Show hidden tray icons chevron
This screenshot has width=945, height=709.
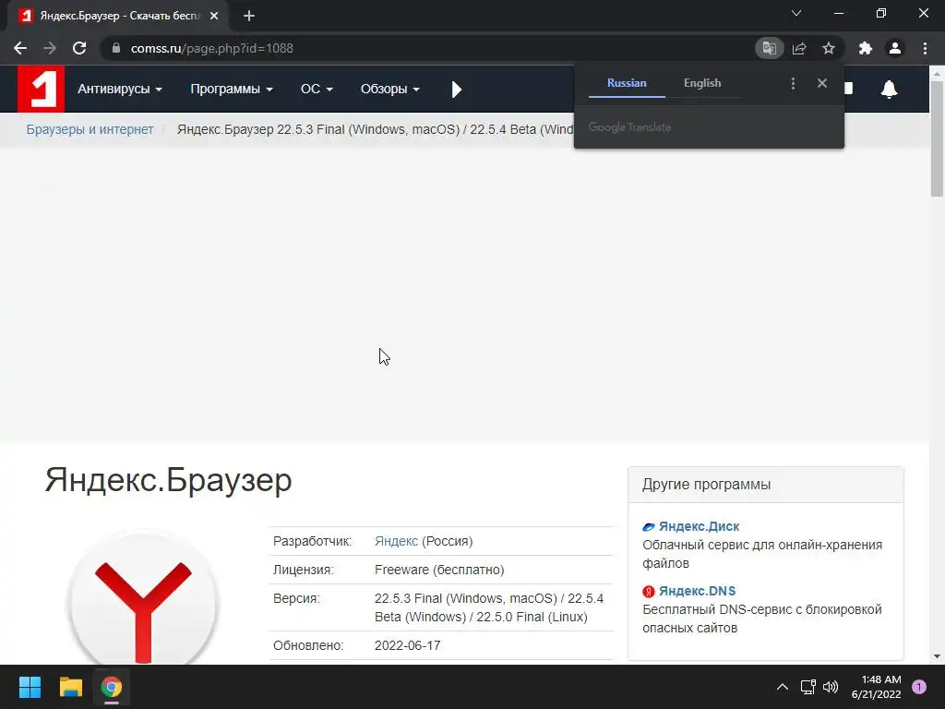[x=783, y=687]
